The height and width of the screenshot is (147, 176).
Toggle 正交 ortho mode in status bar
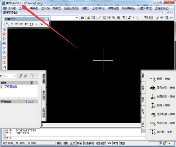(73, 143)
